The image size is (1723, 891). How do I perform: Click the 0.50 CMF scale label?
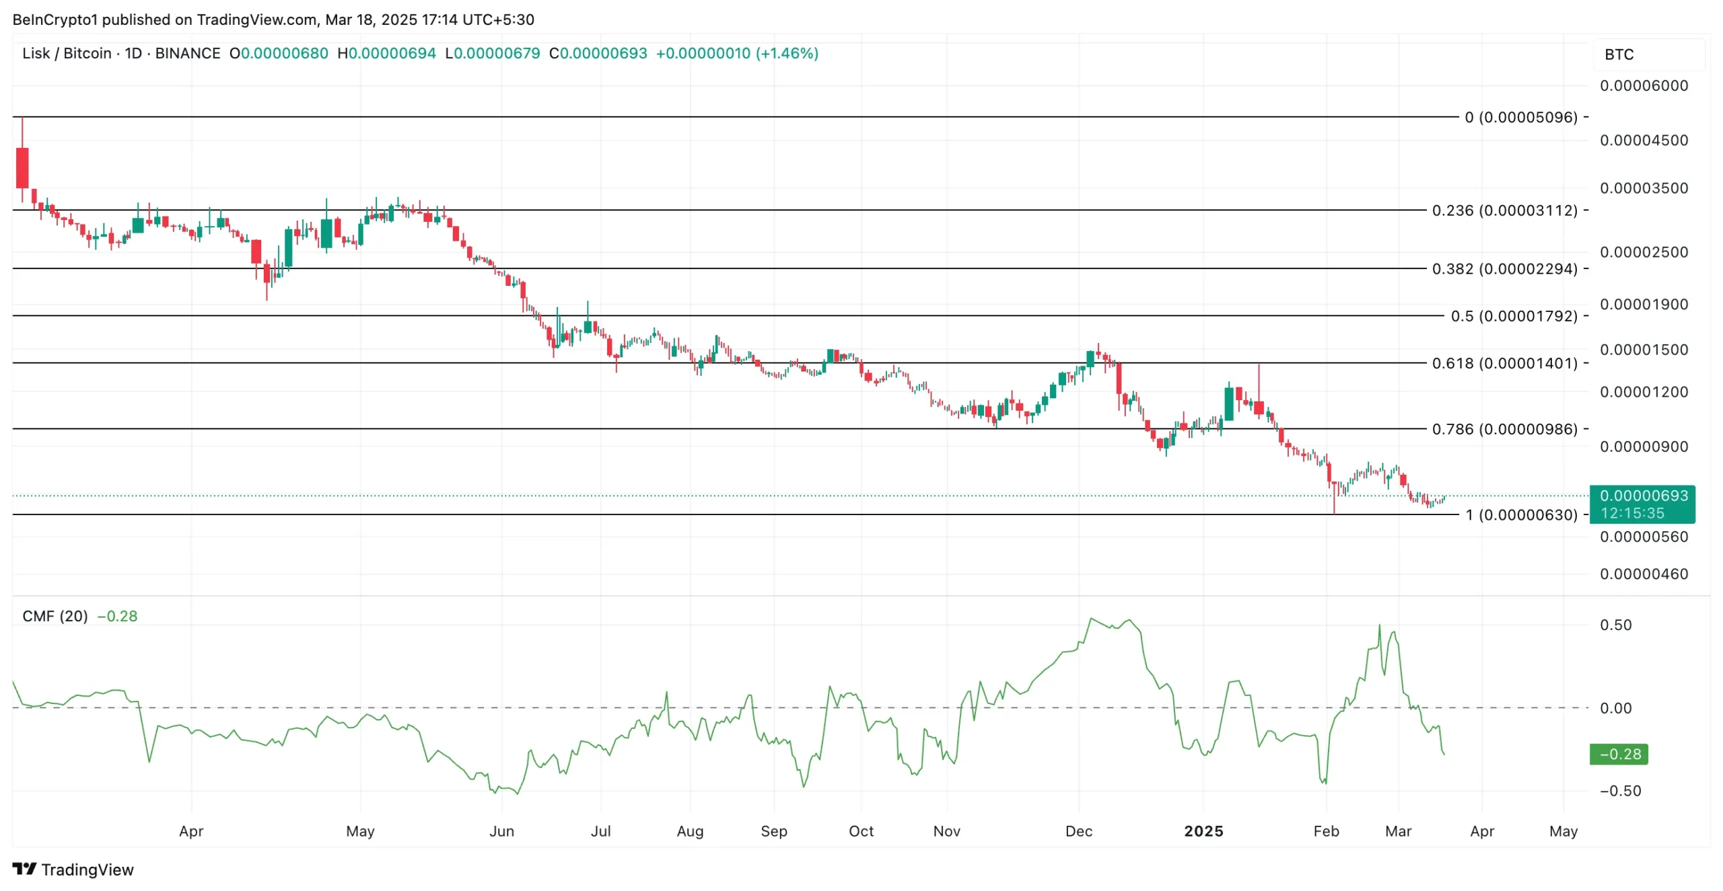click(x=1615, y=625)
